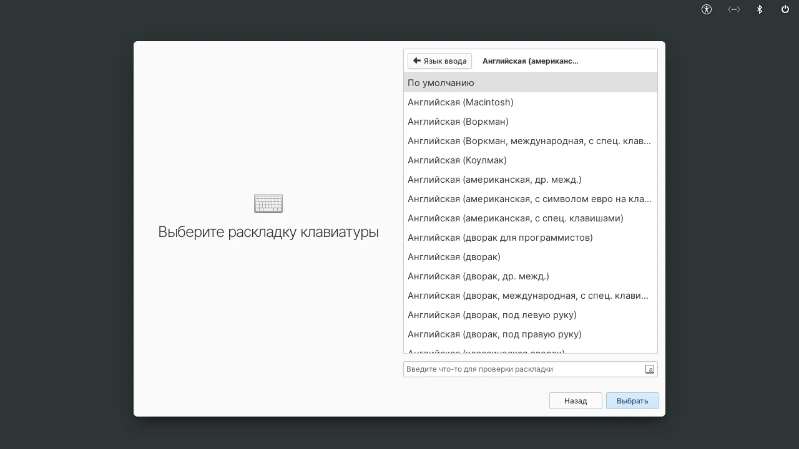Open the Bluetooth menu
The height and width of the screenshot is (449, 799).
[x=759, y=9]
